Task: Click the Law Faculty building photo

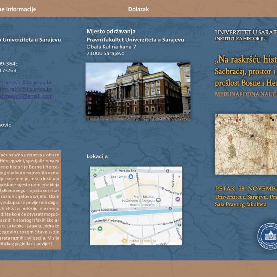Action: (x=138, y=91)
